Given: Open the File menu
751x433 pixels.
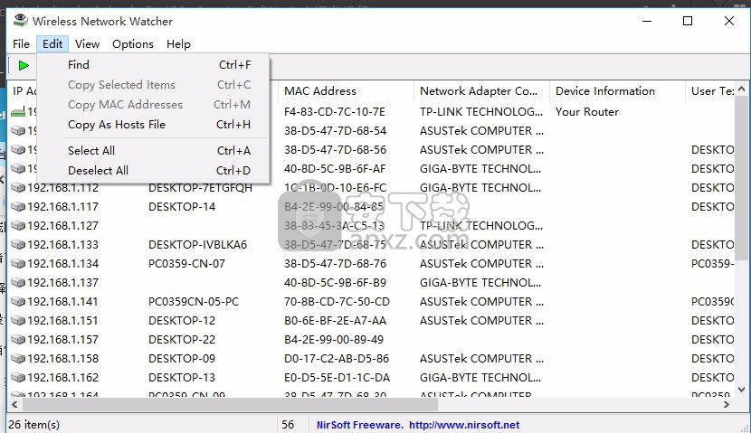Looking at the screenshot, I should click(21, 44).
